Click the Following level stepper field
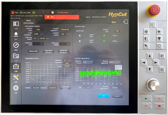This screenshot has height=115, width=168. (x=38, y=44)
